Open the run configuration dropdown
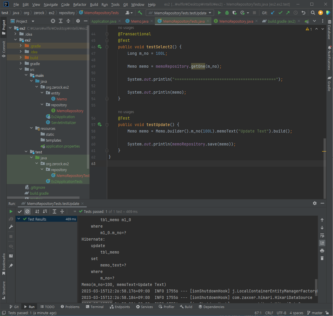This screenshot has height=316, width=333. 180,13
